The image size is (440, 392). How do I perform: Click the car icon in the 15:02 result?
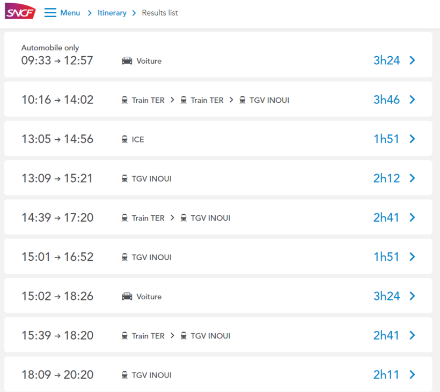pyautogui.click(x=127, y=297)
